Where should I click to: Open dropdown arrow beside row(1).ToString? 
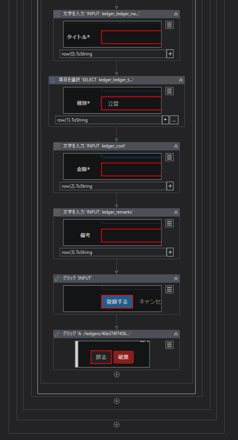tap(165, 120)
